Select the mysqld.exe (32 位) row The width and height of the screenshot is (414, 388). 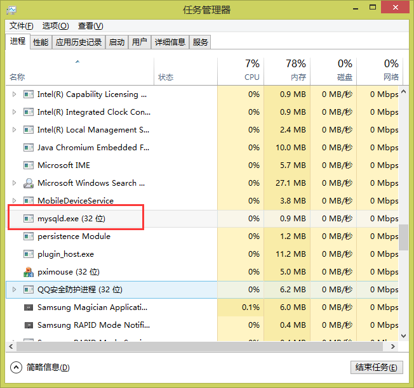[x=202, y=219]
